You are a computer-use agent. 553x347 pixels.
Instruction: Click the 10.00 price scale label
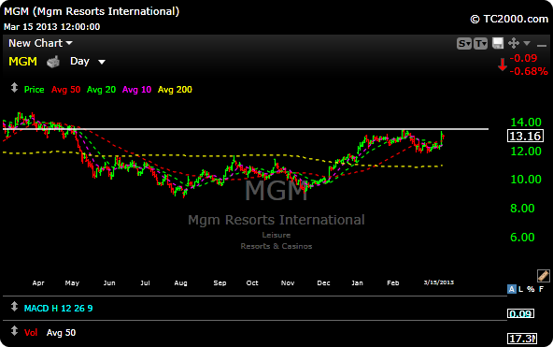[526, 180]
